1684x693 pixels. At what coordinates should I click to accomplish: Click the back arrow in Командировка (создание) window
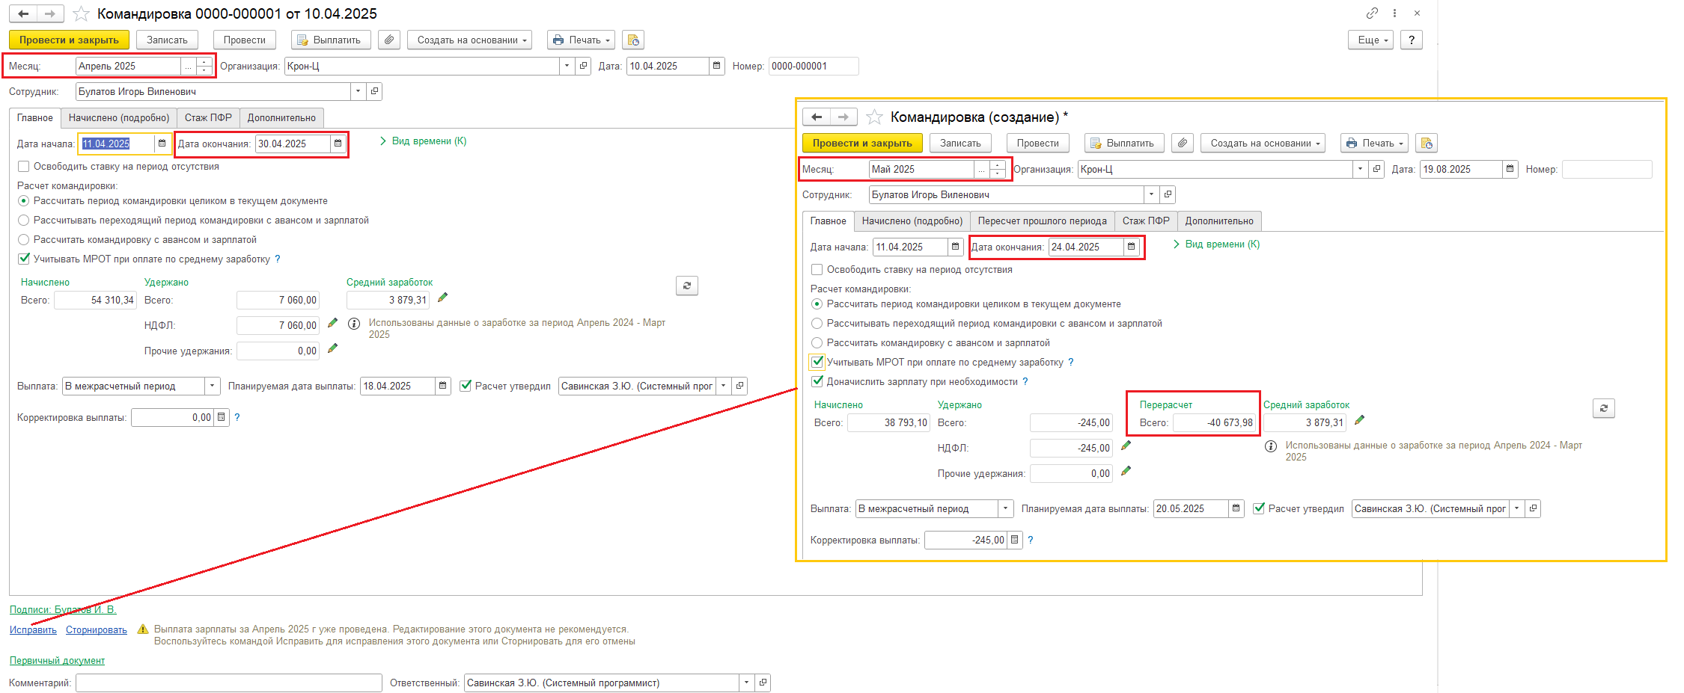(817, 117)
